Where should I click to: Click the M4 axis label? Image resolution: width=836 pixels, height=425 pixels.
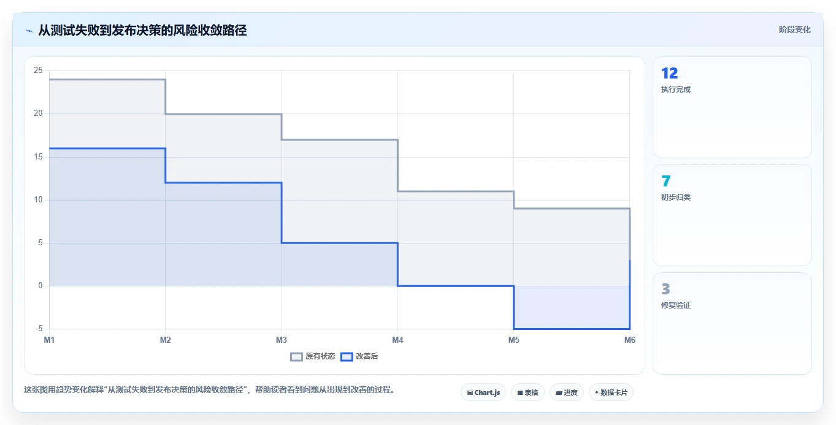397,339
